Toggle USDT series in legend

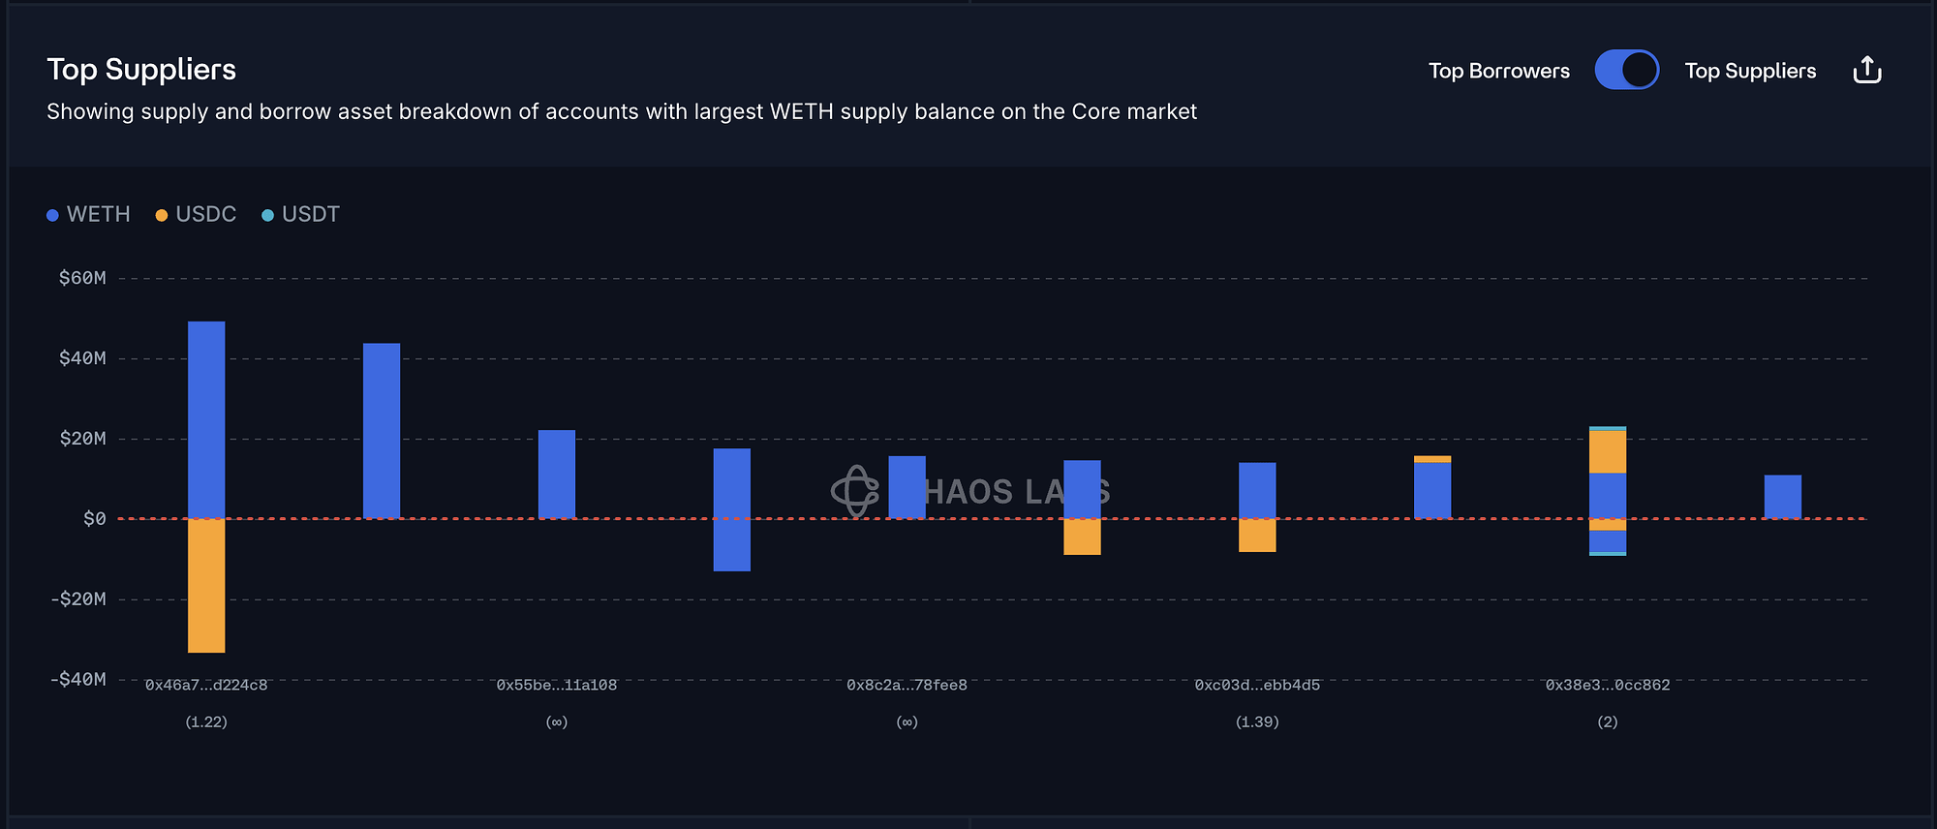[310, 214]
